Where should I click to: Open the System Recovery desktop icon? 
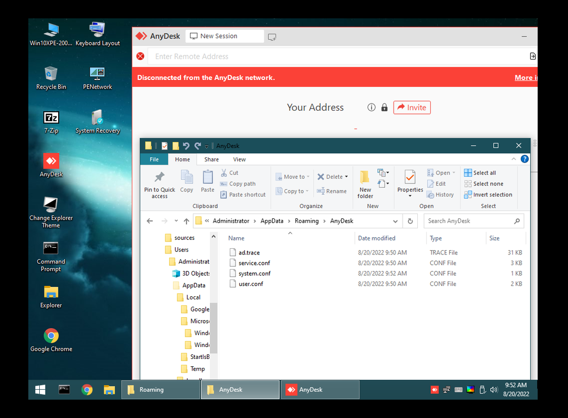[x=97, y=122]
